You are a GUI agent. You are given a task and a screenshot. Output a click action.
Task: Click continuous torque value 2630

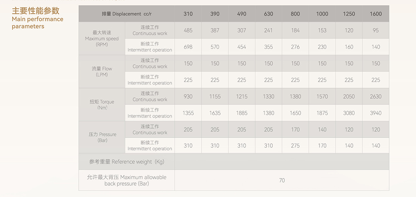point(376,96)
